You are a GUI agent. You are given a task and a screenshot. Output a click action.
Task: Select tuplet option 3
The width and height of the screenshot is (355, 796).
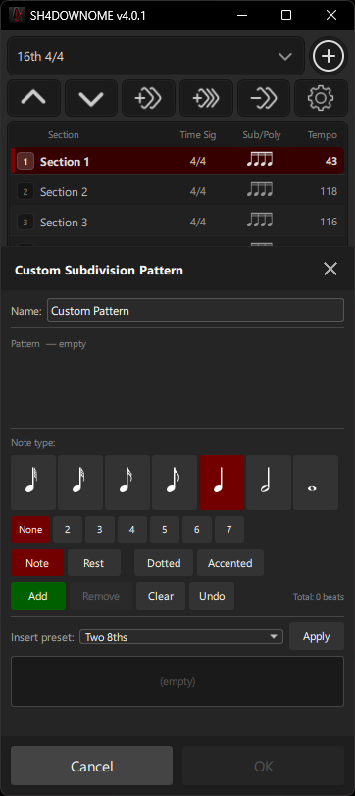point(100,529)
